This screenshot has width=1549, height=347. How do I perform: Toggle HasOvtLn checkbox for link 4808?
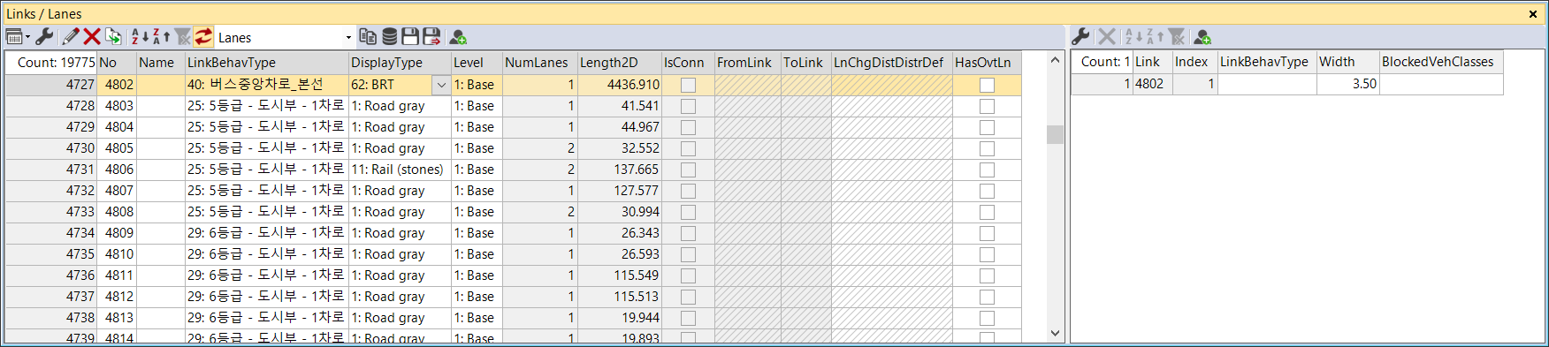[987, 212]
